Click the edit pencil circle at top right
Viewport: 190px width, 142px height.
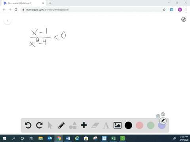184,19
